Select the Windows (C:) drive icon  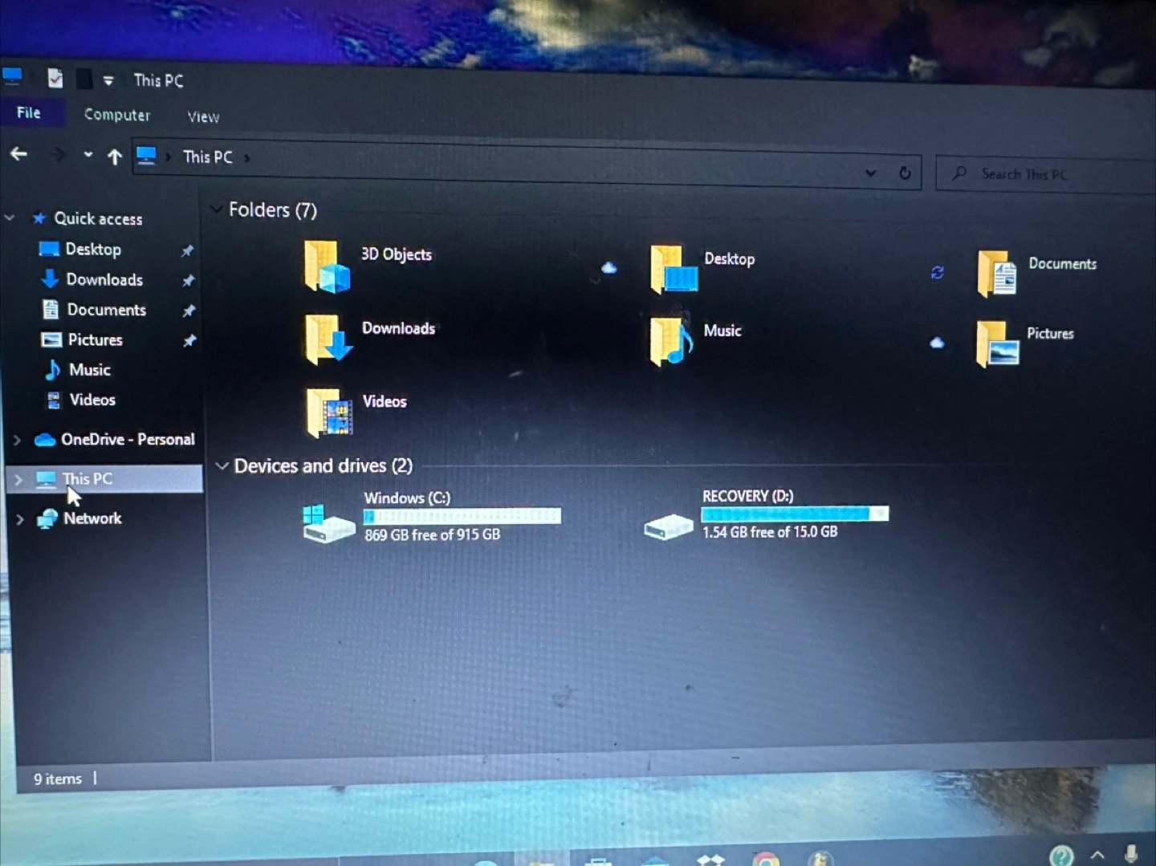328,524
